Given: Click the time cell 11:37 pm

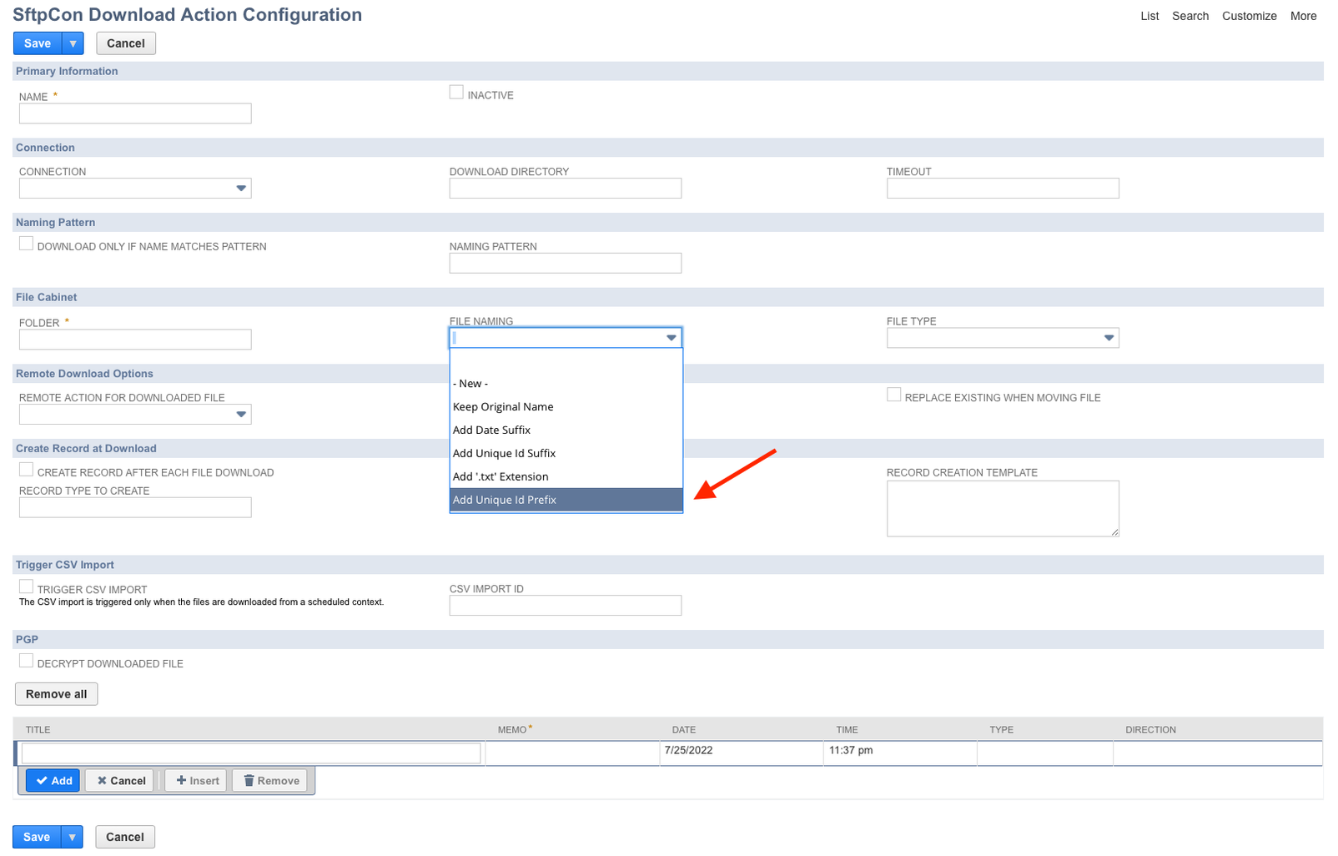Looking at the screenshot, I should coord(900,753).
